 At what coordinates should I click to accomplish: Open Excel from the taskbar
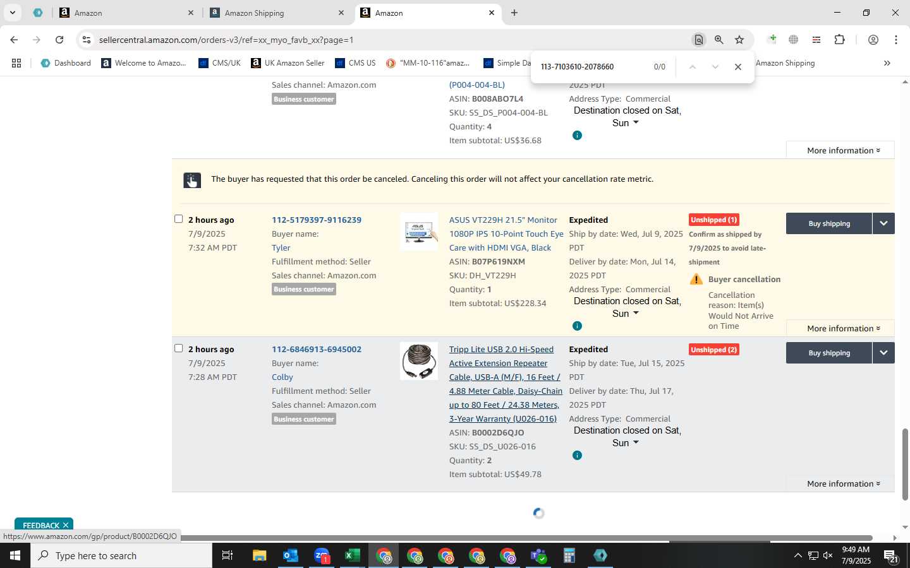[352, 555]
